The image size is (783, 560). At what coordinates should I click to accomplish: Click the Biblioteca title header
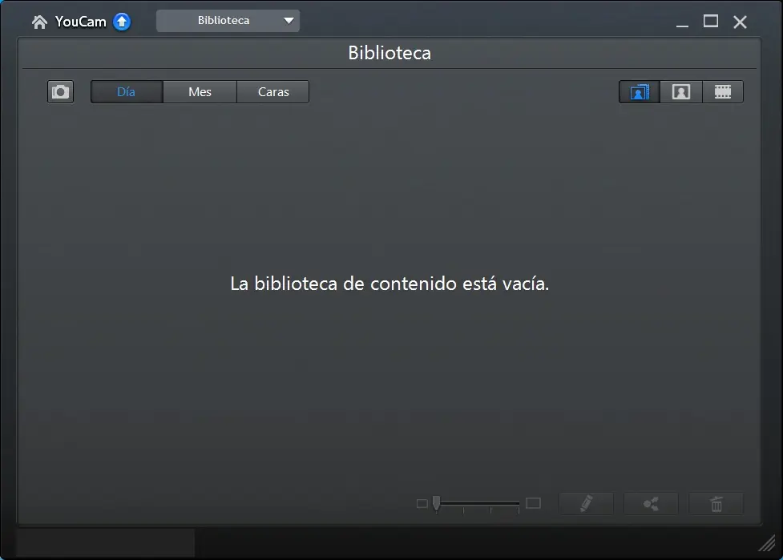[389, 53]
